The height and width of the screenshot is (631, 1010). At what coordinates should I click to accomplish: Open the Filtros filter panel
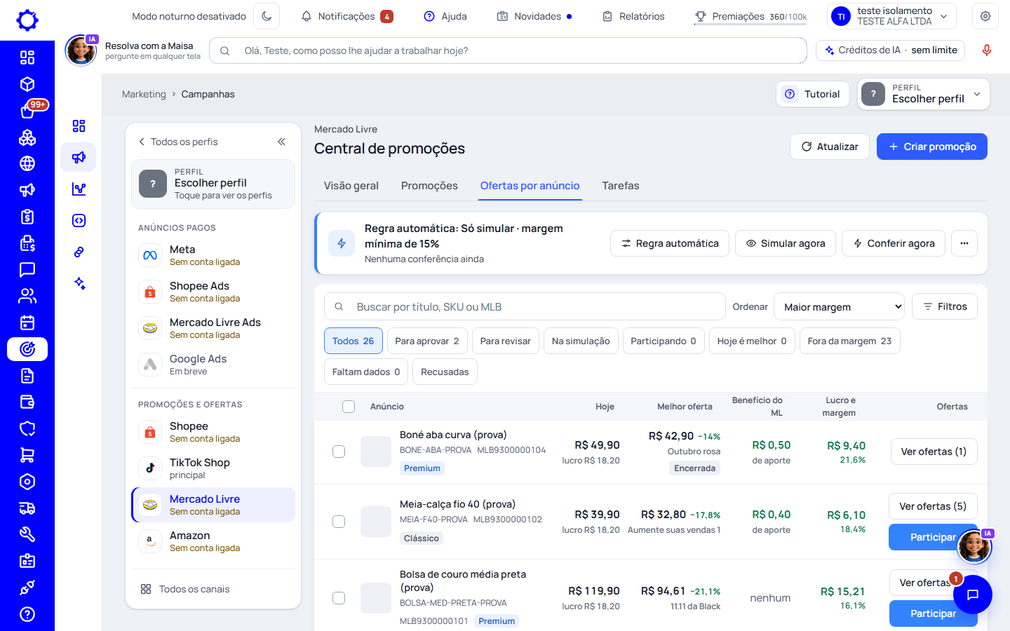click(945, 306)
